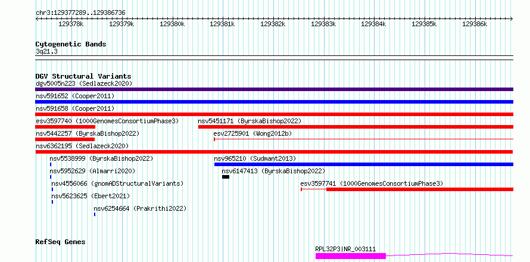This screenshot has height=262, width=530.
Task: Click the RefSeq Genes track title
Action: (x=61, y=242)
